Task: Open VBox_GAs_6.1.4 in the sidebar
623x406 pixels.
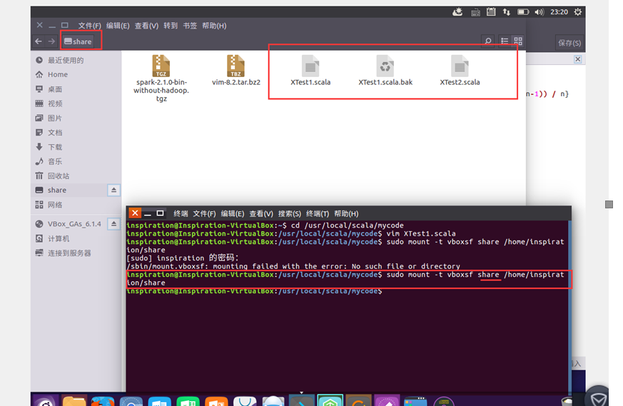Action: coord(69,224)
